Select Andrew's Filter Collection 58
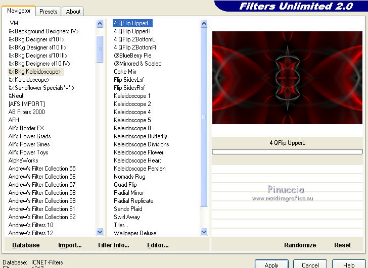 [x=42, y=193]
